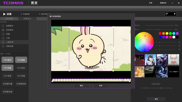Click the crop box top-left handle
The width and height of the screenshot is (182, 102).
point(69,27)
